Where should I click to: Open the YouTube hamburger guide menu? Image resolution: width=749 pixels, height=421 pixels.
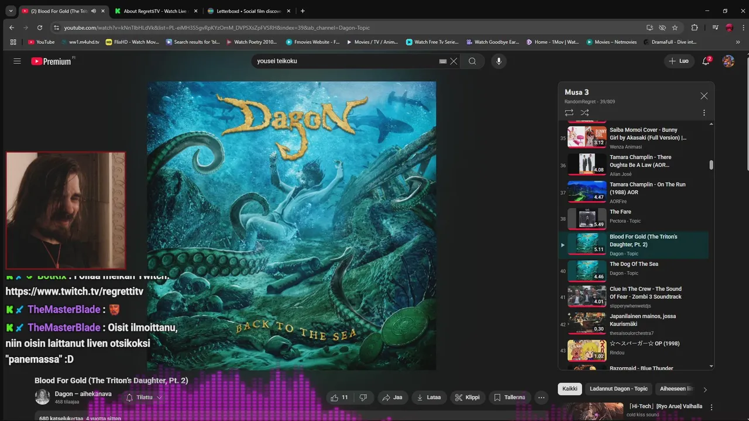point(17,61)
